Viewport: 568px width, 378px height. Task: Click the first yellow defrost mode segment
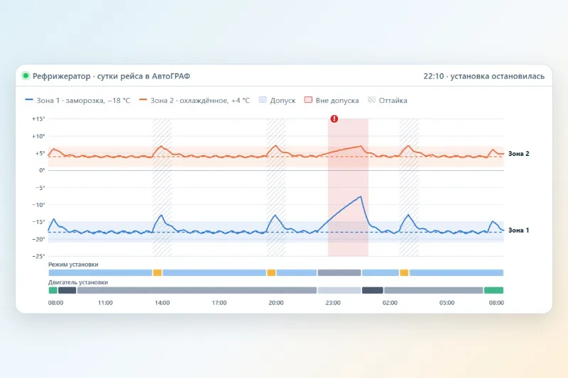pos(157,272)
